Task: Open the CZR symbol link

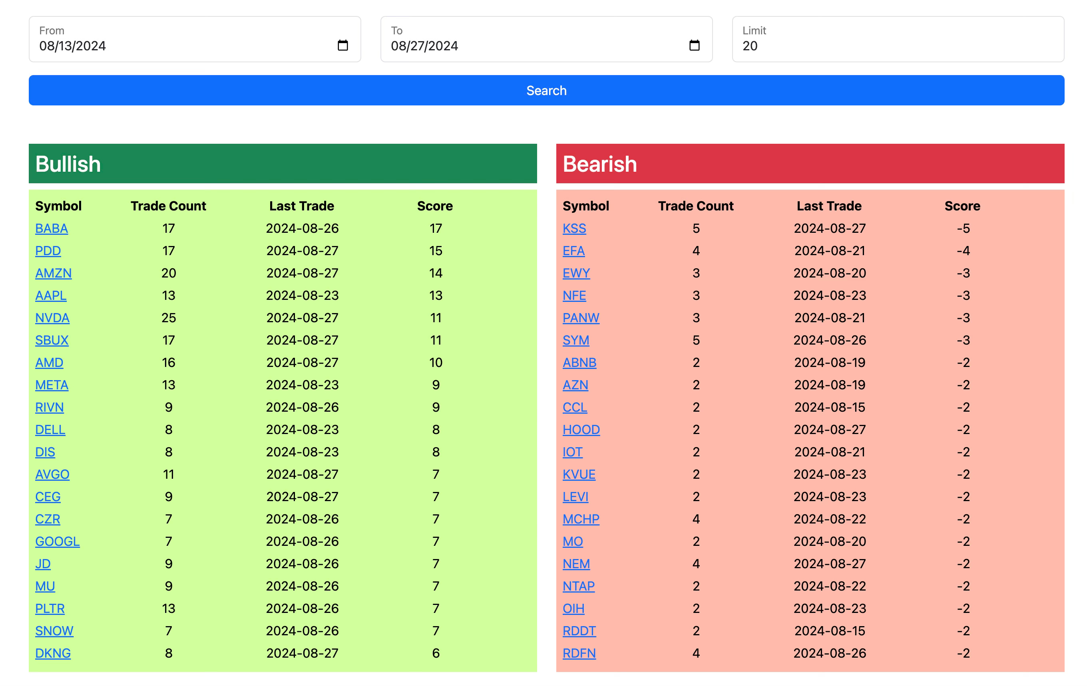Action: coord(48,519)
